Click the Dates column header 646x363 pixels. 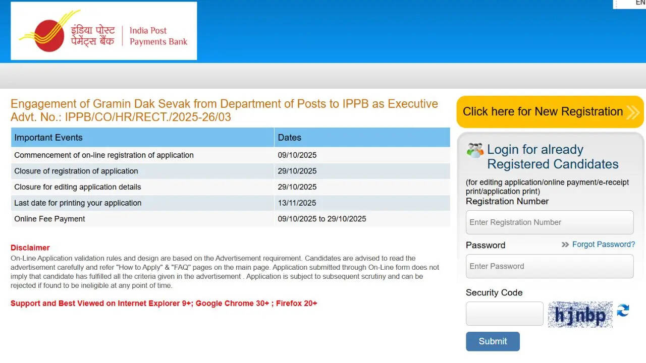click(290, 138)
